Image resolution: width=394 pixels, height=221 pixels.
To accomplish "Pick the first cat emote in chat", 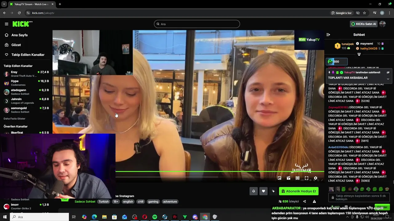I will 331,189.
